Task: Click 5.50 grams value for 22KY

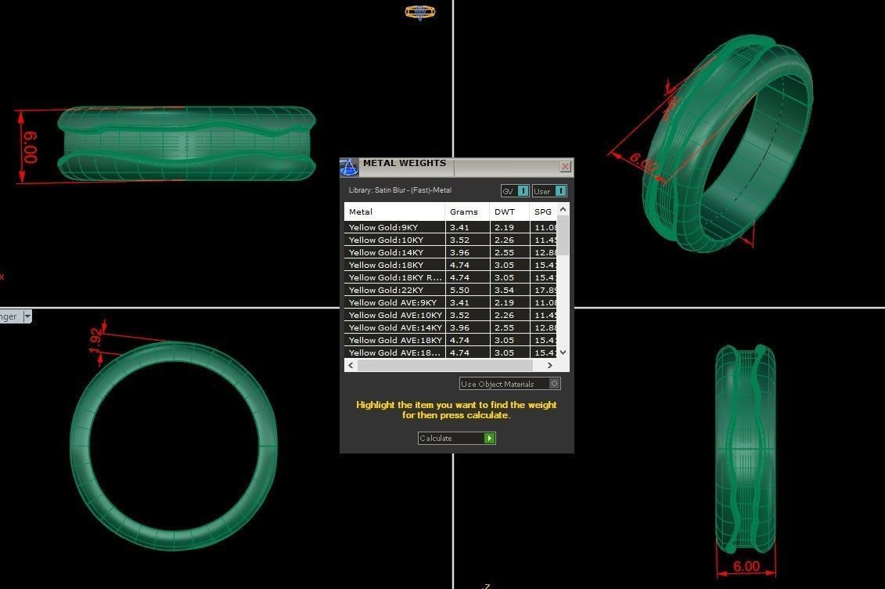Action: (x=459, y=290)
